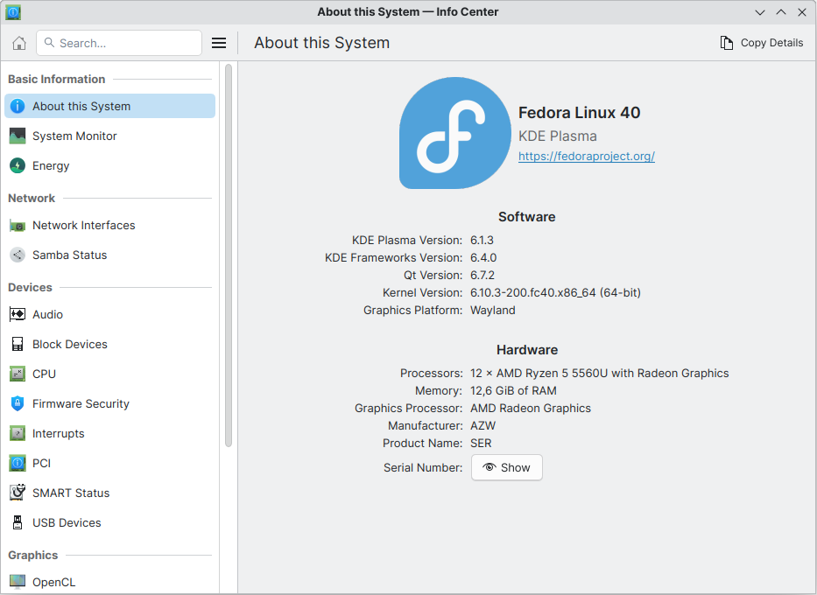Click the Graphics Platform value Wayland
Image resolution: width=817 pixels, height=595 pixels.
(493, 311)
